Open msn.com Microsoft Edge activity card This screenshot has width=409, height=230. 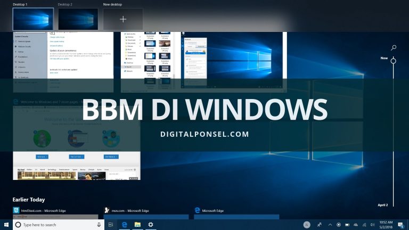(x=146, y=211)
